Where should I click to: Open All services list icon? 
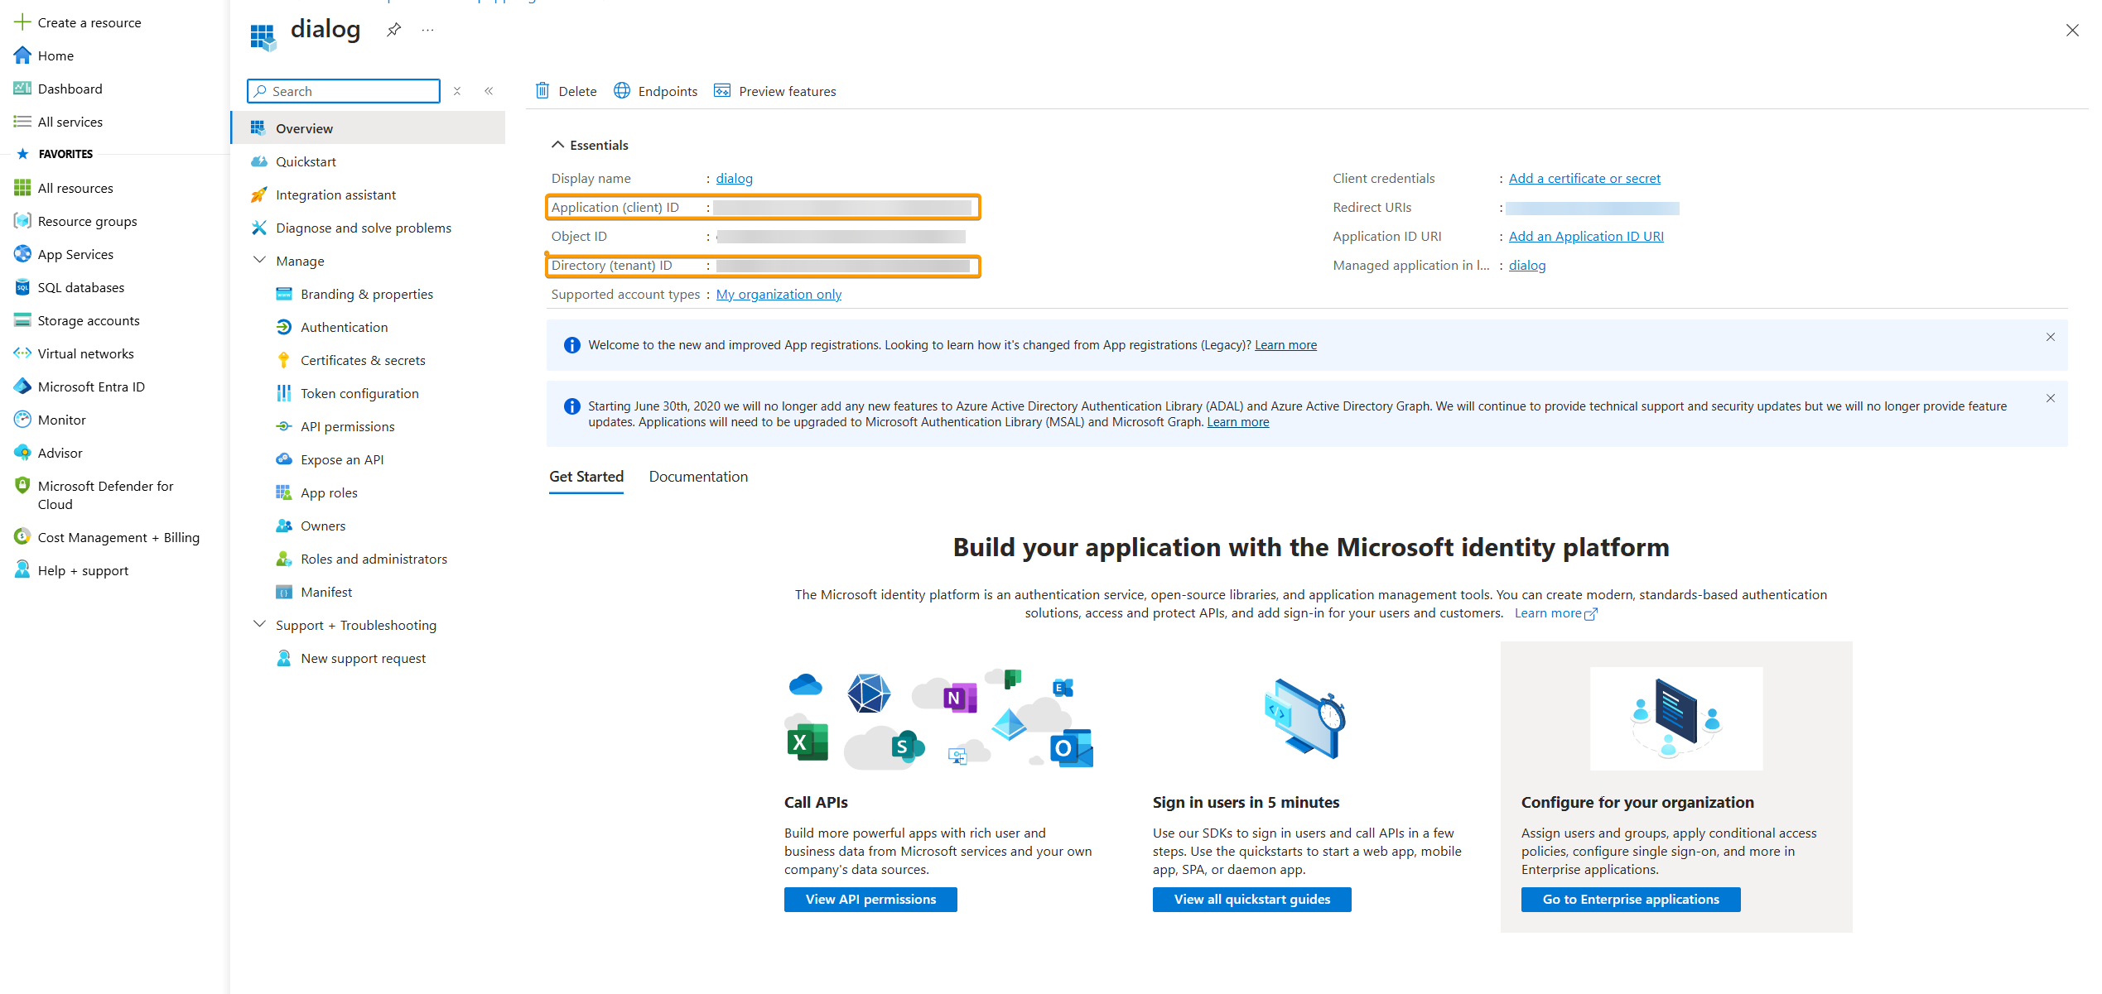coord(22,122)
